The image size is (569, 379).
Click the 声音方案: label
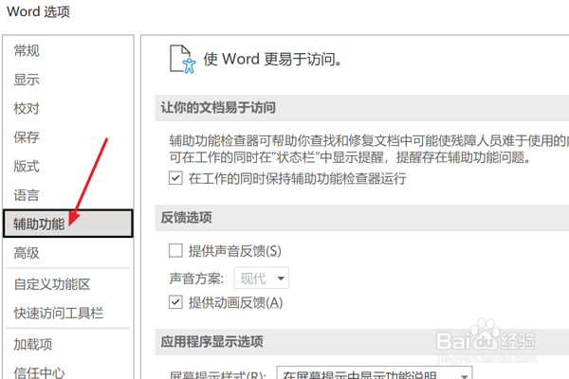point(196,279)
